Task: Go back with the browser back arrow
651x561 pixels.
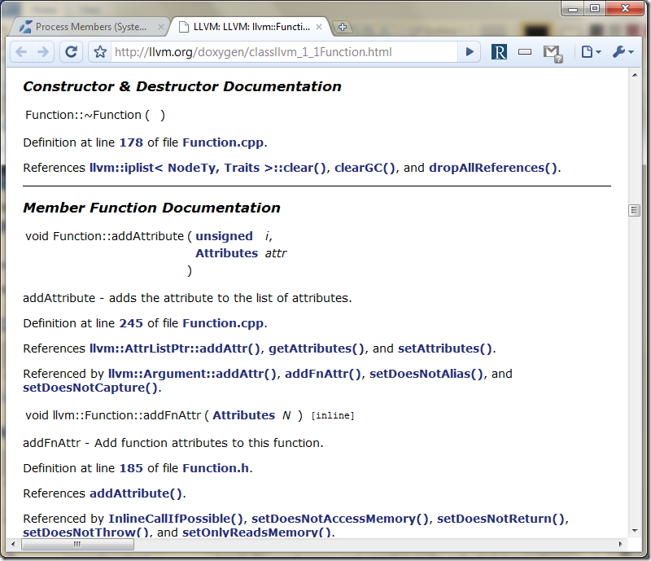Action: point(21,52)
